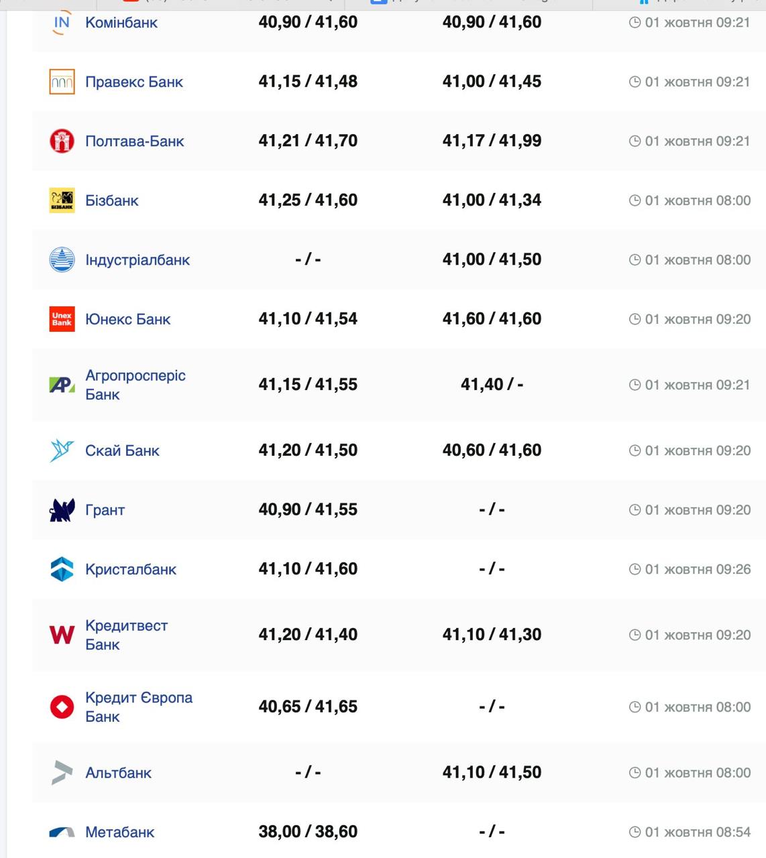Click the Індустріалбанк round blue logo

pyautogui.click(x=62, y=260)
